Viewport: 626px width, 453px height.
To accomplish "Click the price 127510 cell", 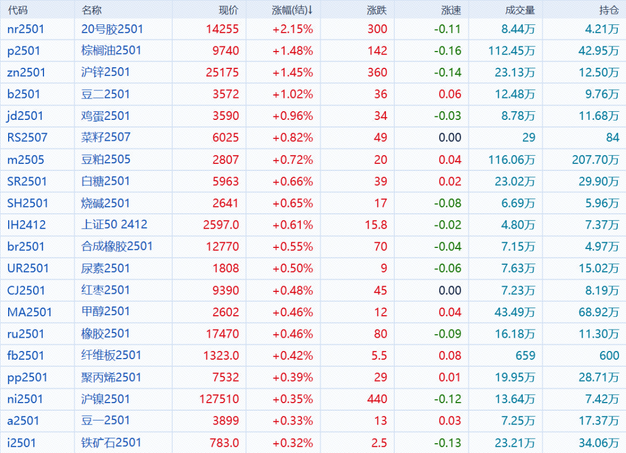I will click(x=219, y=399).
